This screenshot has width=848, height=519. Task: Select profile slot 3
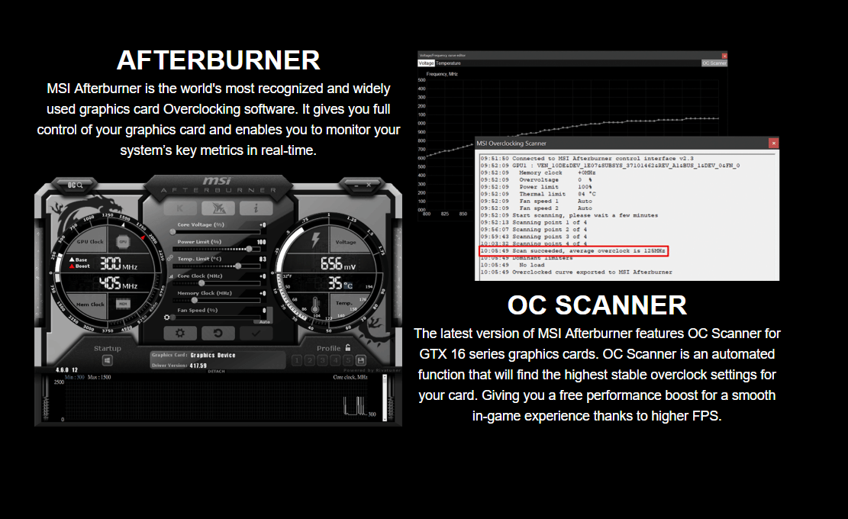point(323,360)
